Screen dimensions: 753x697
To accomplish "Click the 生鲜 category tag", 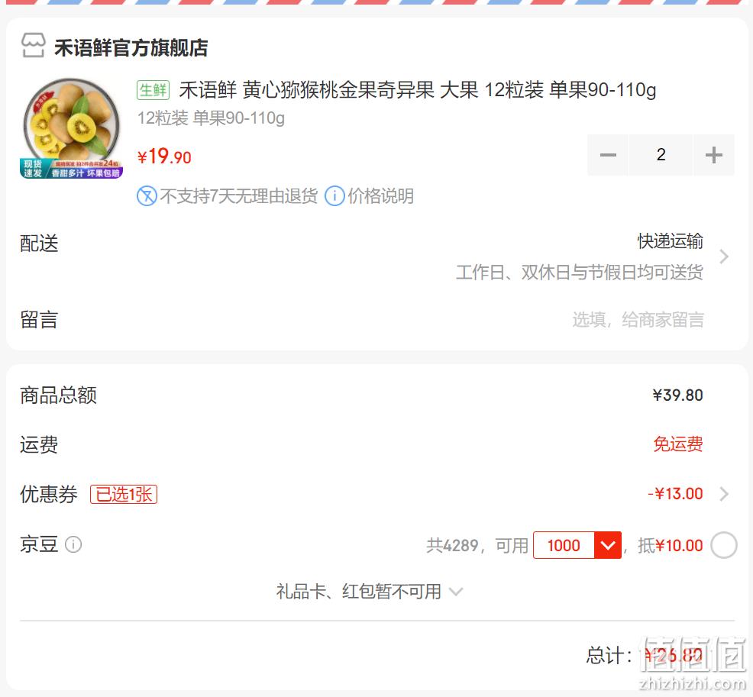I will 154,90.
